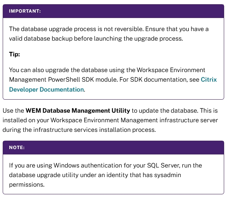Click the bold WEM Database Management Utility text
The image size is (228, 197).
[x=78, y=111]
